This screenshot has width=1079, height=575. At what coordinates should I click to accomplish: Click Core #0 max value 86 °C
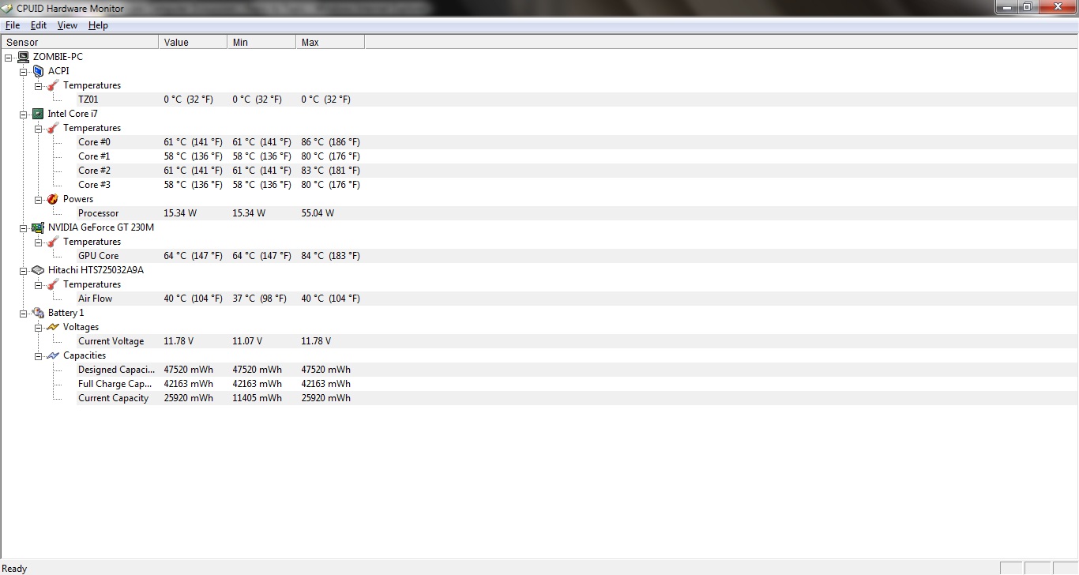click(330, 142)
